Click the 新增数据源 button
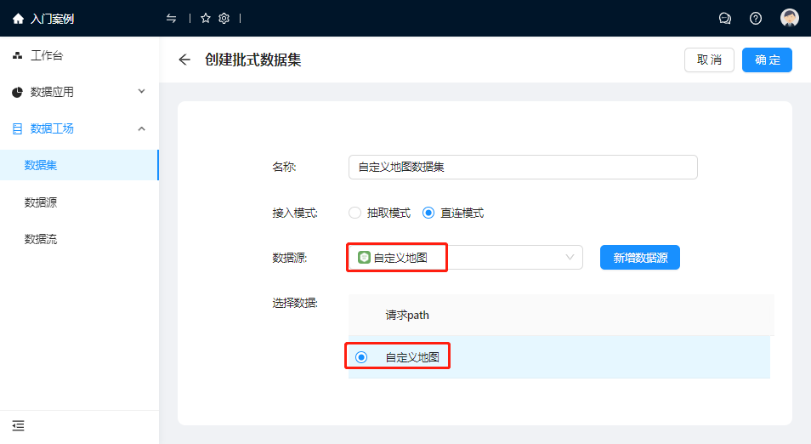811x444 pixels. pos(639,257)
